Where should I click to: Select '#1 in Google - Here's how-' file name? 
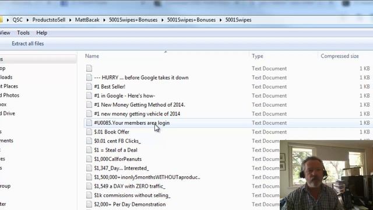coord(124,96)
